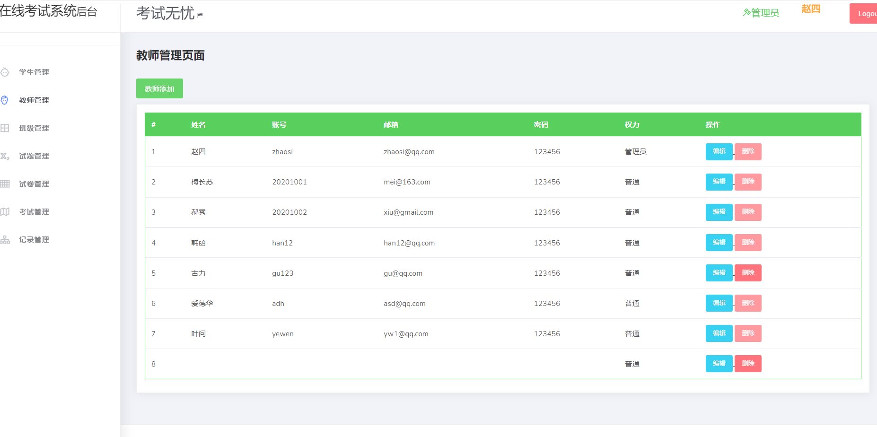Edit teacher 赵四's row
Screen dimensions: 877x437
719,152
